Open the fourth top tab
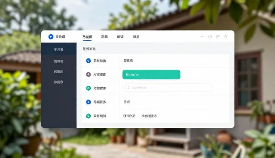275x158 pixels. (136, 37)
